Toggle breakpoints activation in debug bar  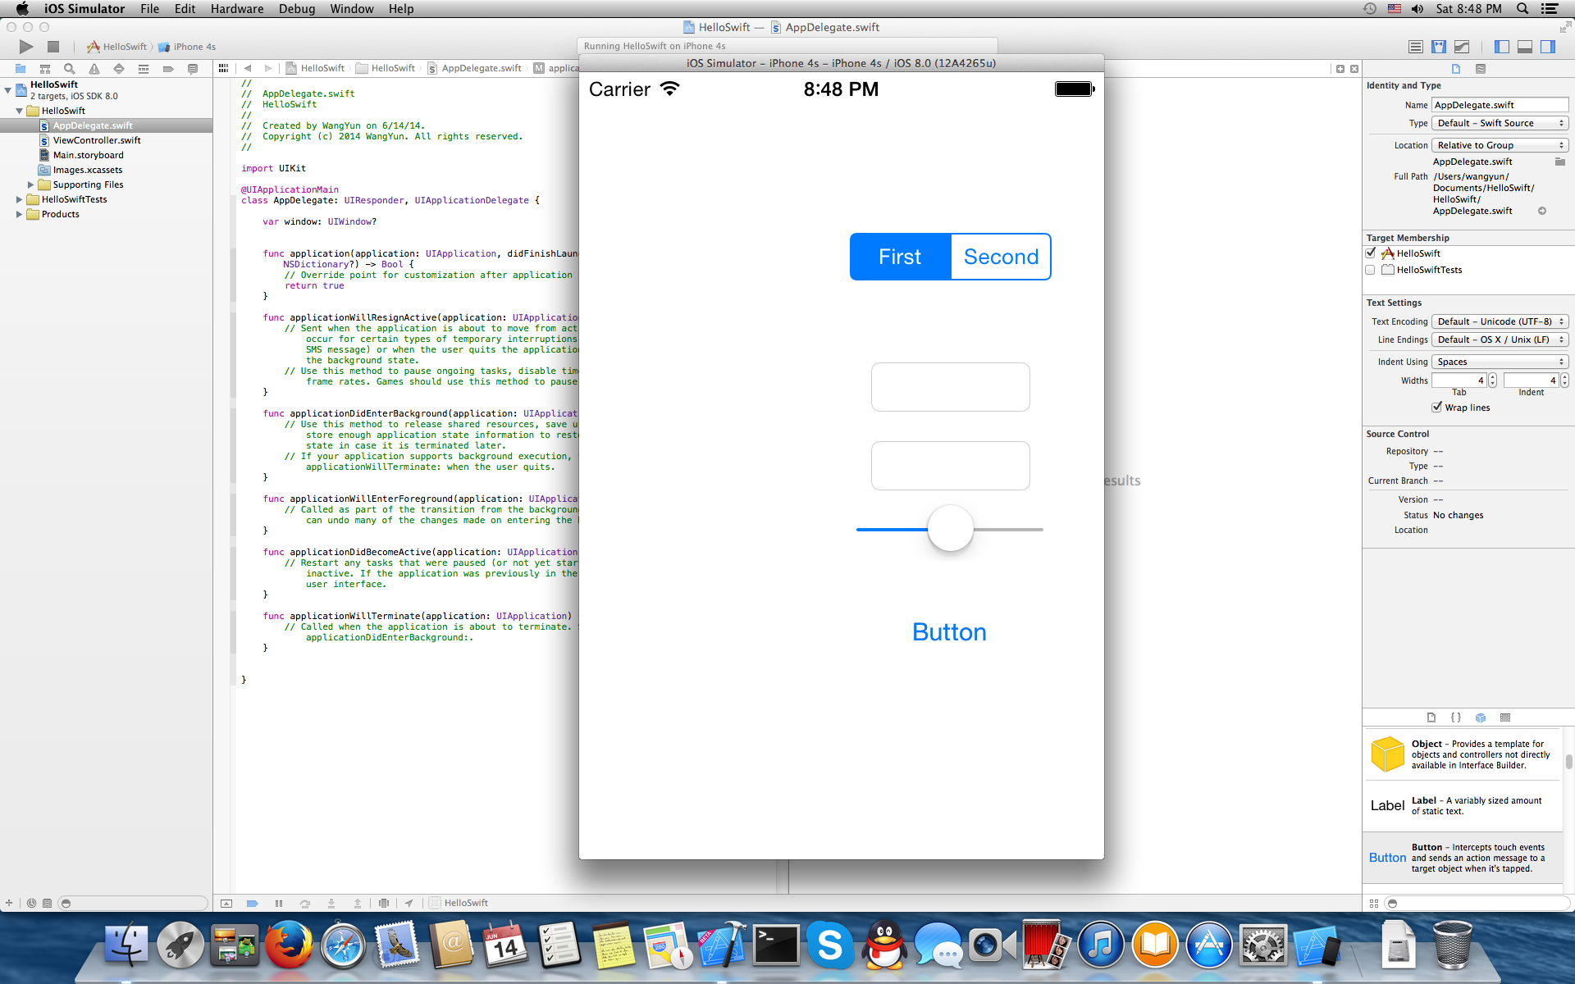click(x=253, y=903)
